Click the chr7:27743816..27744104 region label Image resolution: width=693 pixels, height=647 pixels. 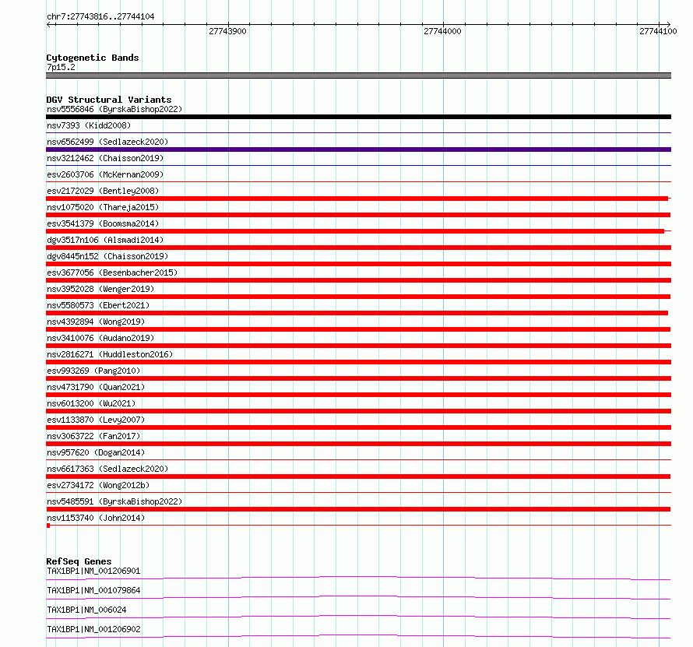[x=100, y=17]
